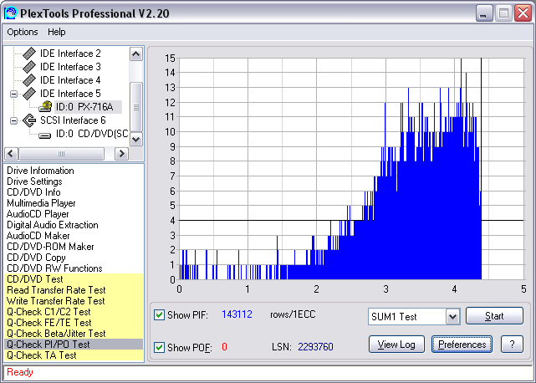The image size is (536, 383).
Task: Select IDE Interface 2 tree label
Action: pos(70,54)
